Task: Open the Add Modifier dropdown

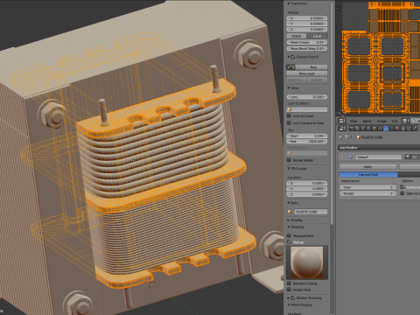Action: coord(379,148)
